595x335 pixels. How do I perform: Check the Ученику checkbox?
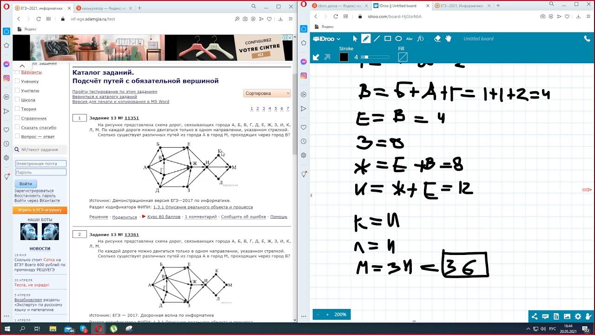17,81
